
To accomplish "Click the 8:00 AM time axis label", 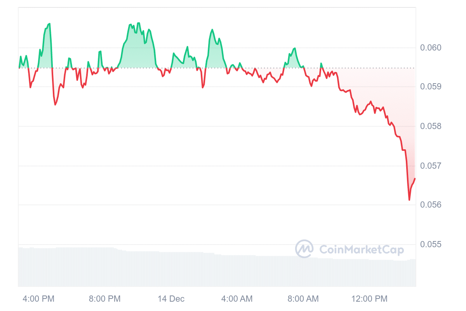I will coord(303,299).
